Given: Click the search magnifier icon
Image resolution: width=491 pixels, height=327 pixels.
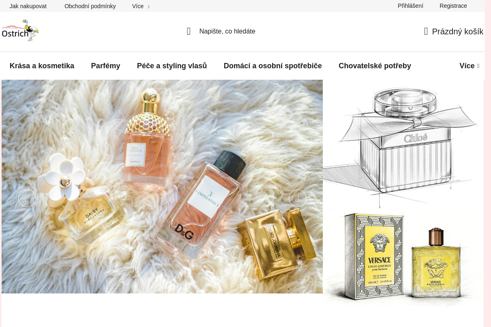Looking at the screenshot, I should click(x=189, y=31).
